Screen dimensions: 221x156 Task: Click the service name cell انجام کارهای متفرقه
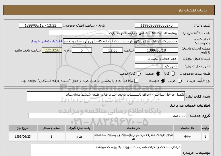pyautogui.click(x=133, y=137)
